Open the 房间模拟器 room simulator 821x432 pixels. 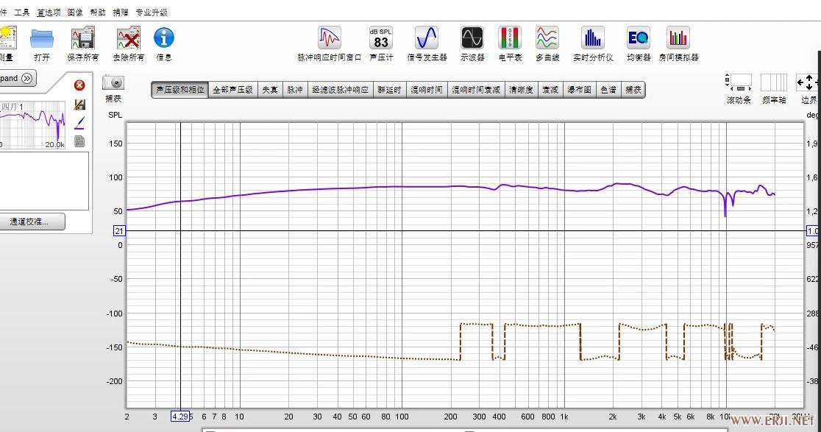pyautogui.click(x=678, y=38)
